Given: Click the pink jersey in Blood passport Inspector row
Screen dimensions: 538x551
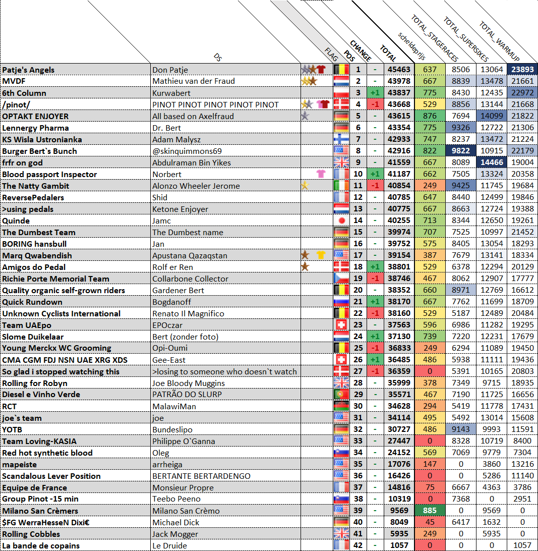Looking at the screenshot, I should click(321, 174).
